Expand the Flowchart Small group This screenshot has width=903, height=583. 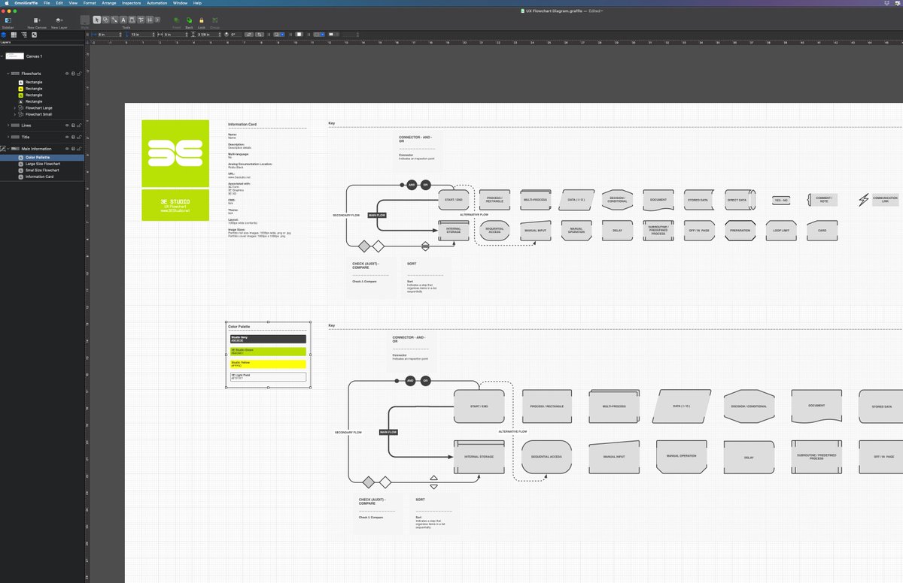(14, 114)
